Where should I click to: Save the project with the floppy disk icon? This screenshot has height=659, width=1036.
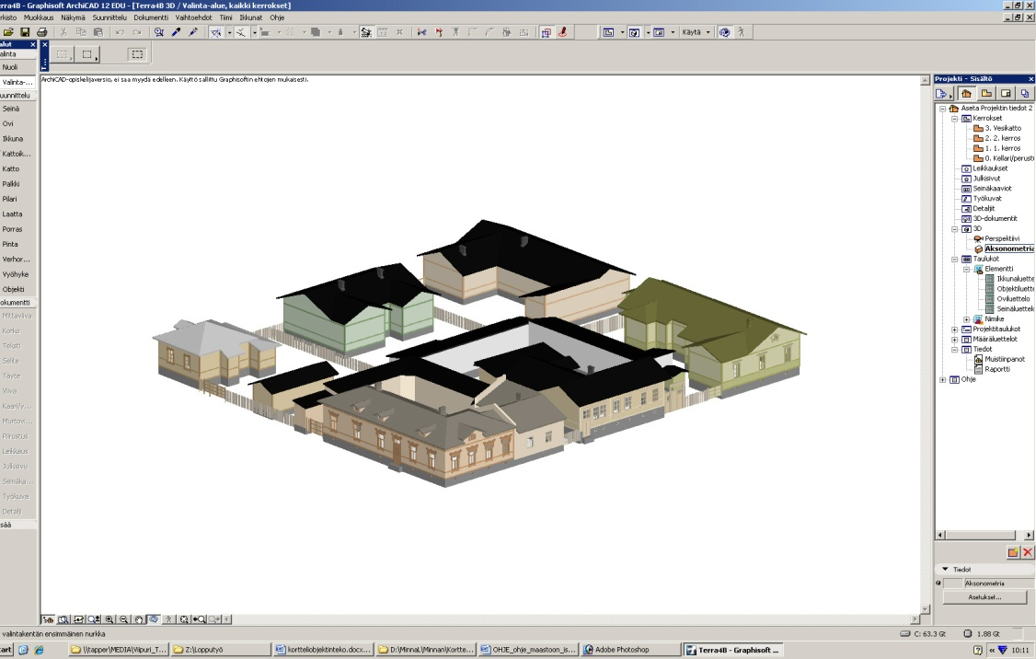pos(25,31)
